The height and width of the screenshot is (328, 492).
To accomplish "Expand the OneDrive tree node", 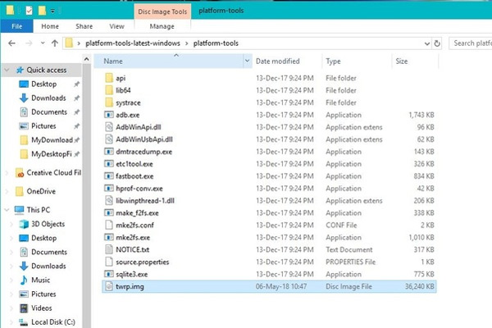I will click(x=7, y=191).
